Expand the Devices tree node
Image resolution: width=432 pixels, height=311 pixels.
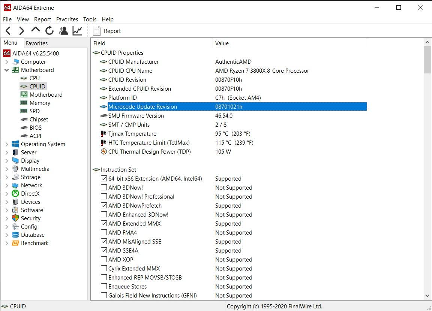7,202
